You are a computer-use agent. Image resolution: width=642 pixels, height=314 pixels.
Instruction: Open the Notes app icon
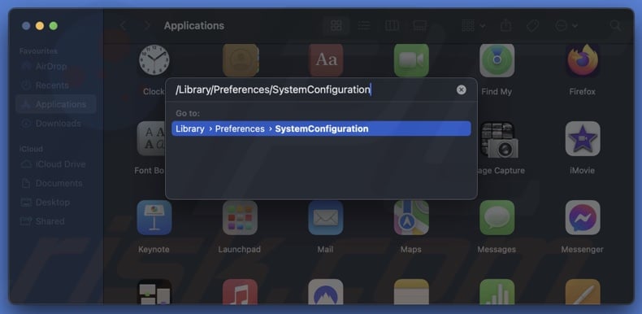point(411,291)
